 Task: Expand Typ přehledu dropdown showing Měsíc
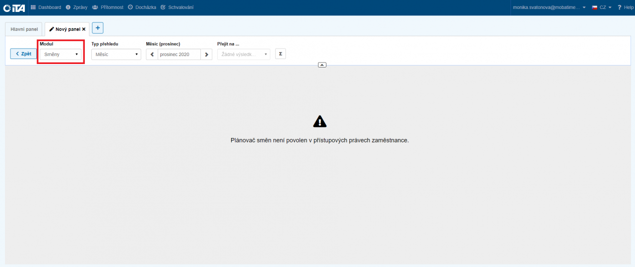pos(116,54)
